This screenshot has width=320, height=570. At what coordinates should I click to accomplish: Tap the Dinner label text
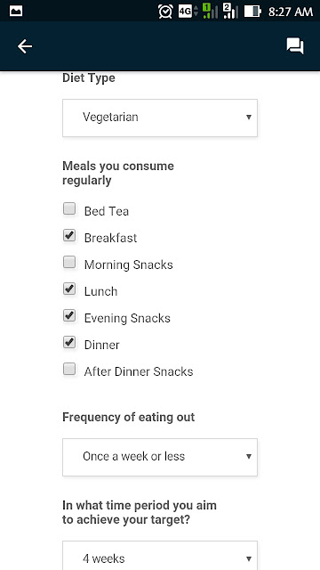pyautogui.click(x=101, y=345)
